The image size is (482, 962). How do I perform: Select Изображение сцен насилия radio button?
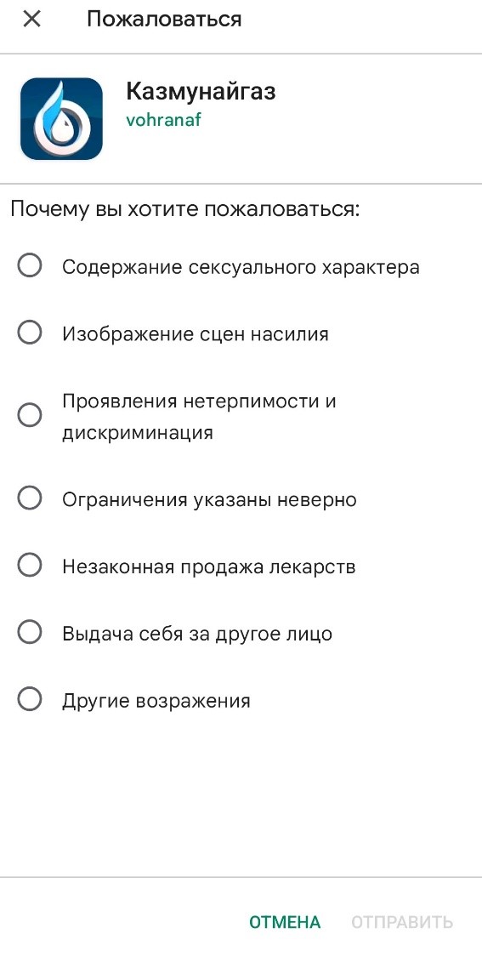30,333
